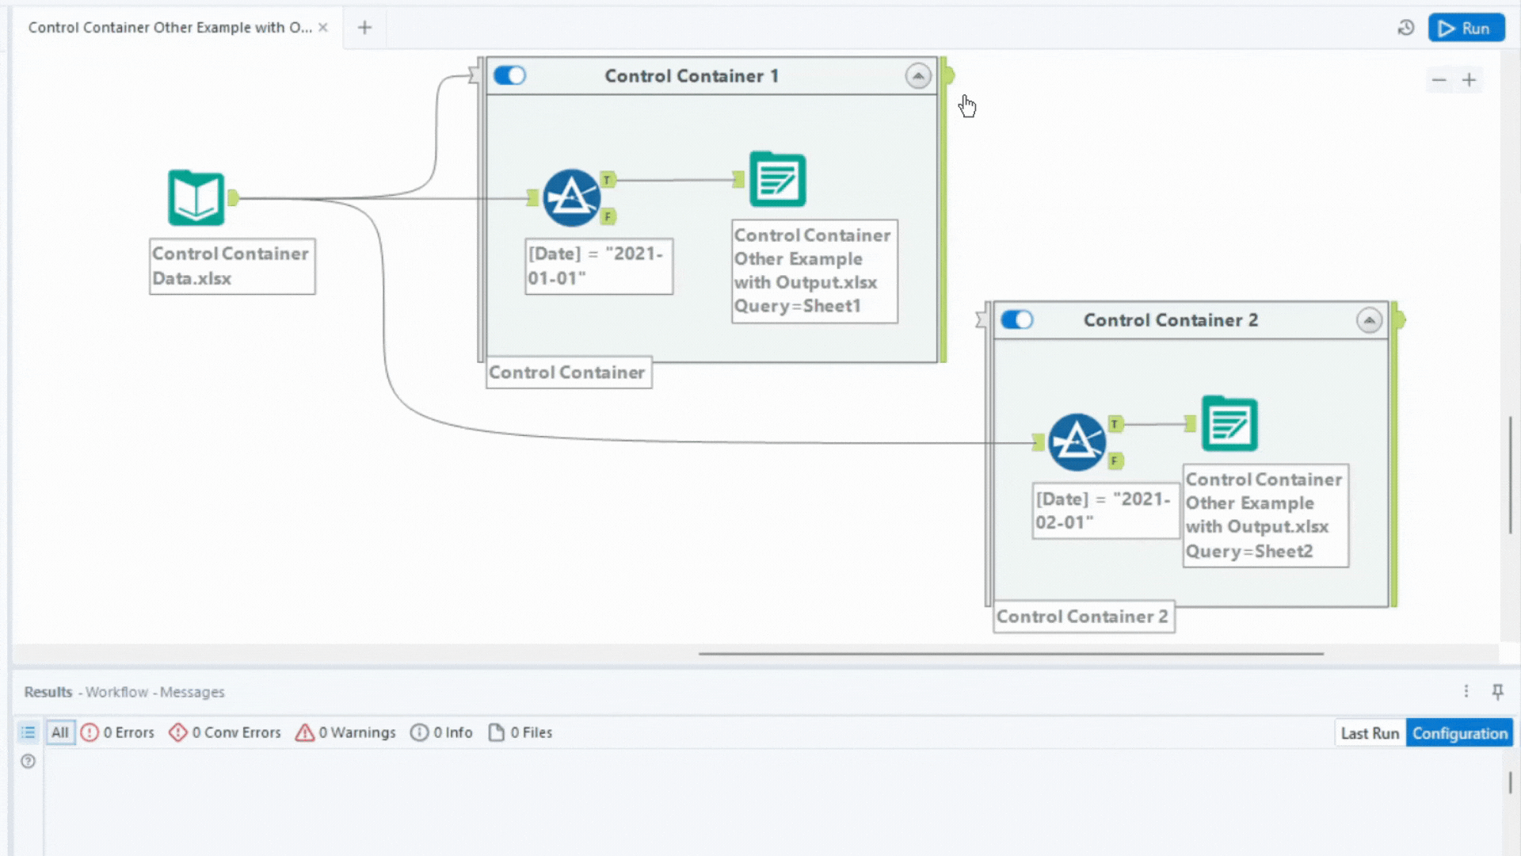This screenshot has width=1521, height=856.
Task: Pin the Results panel
Action: coord(1498,691)
